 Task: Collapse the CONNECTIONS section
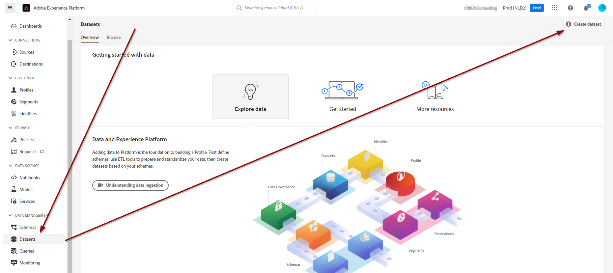coord(10,40)
